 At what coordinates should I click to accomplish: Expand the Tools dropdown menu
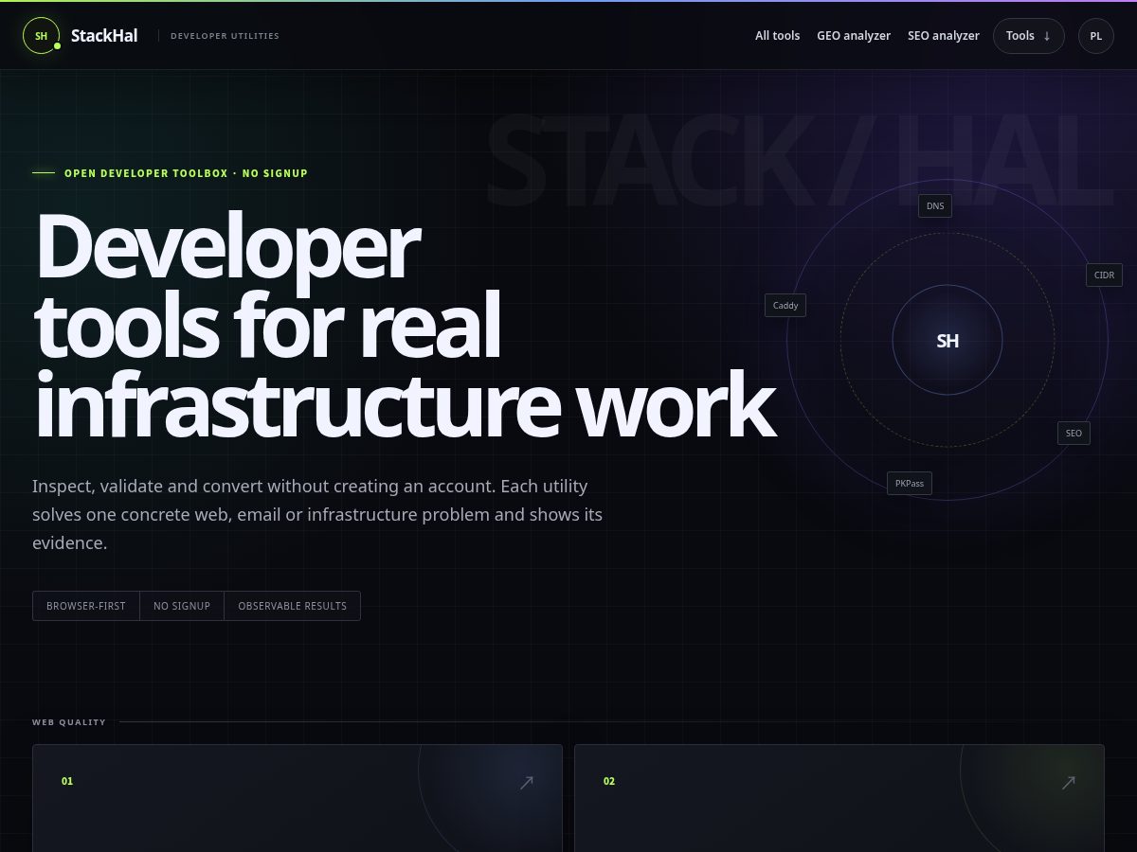1029,36
